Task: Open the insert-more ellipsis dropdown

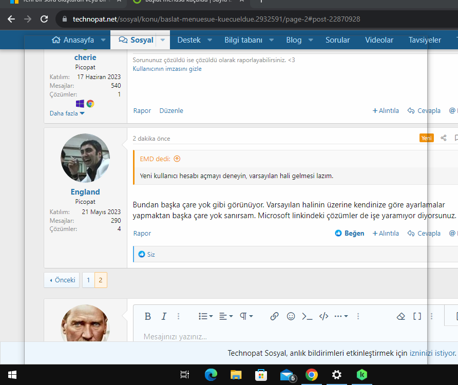Action: point(341,316)
